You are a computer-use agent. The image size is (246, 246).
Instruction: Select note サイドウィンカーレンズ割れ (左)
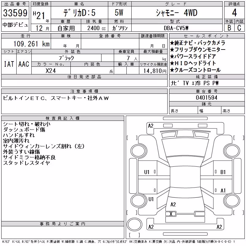tap(44, 146)
